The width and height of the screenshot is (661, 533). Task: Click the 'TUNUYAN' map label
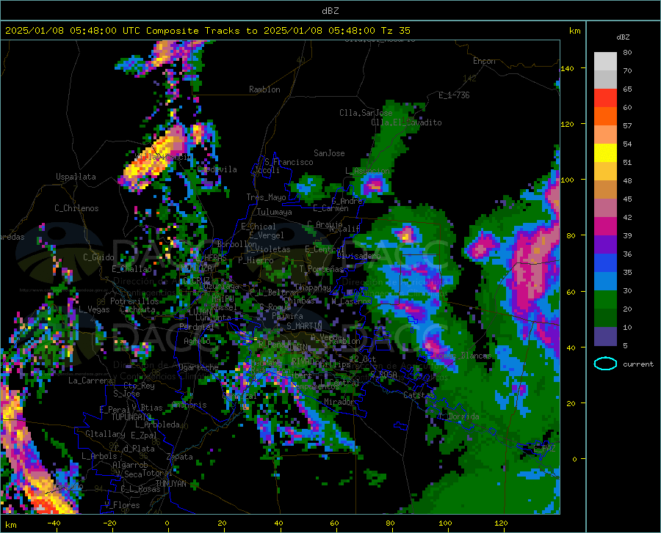pyautogui.click(x=170, y=484)
